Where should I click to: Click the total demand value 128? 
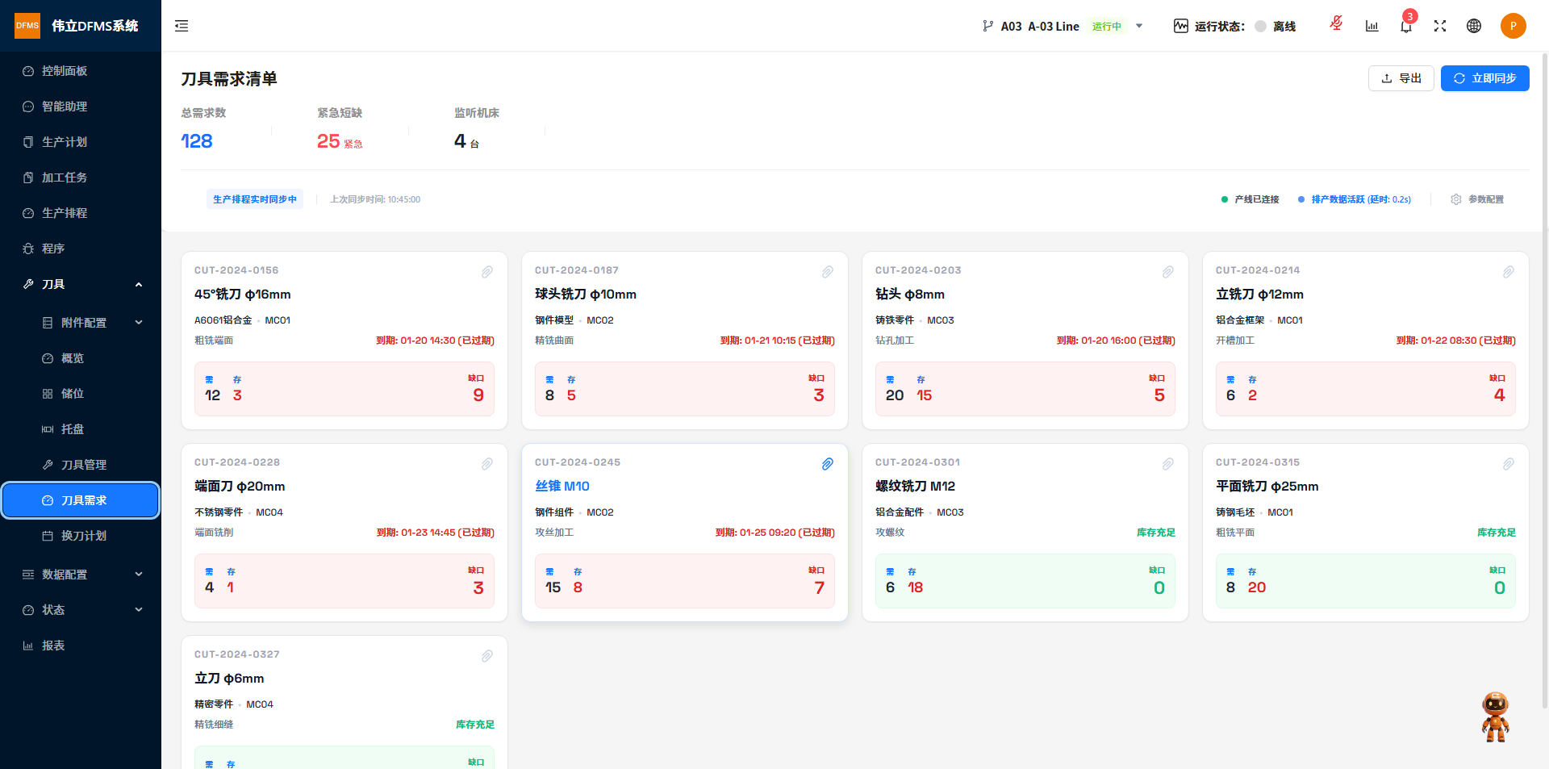pos(197,141)
